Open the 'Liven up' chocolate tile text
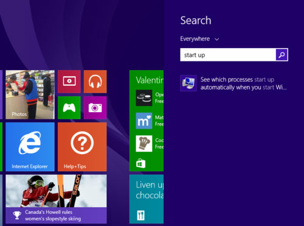Screen dimensions: 304x226 [x=150, y=190]
